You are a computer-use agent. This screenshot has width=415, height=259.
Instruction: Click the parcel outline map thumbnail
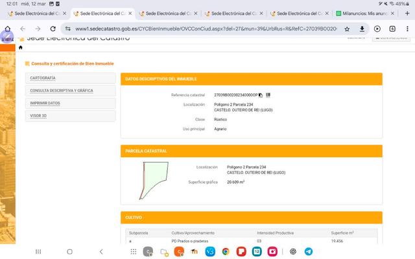[x=154, y=180]
